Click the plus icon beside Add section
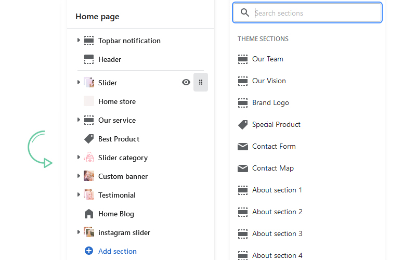This screenshot has height=260, width=416. pyautogui.click(x=89, y=251)
